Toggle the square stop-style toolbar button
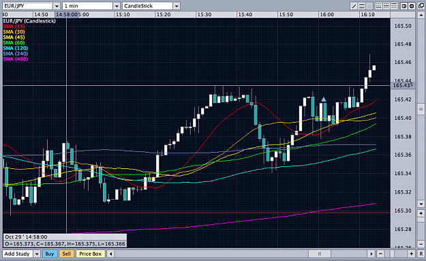The image size is (426, 261). click(x=412, y=6)
